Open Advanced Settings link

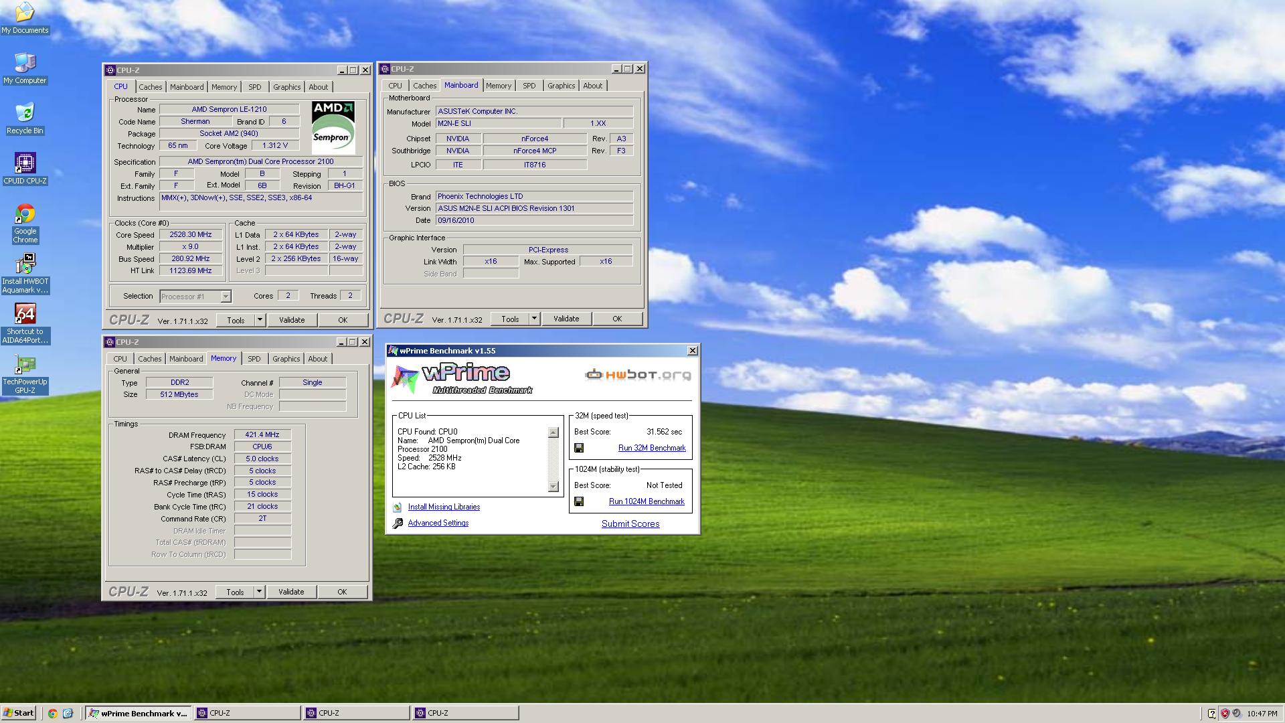coord(438,524)
